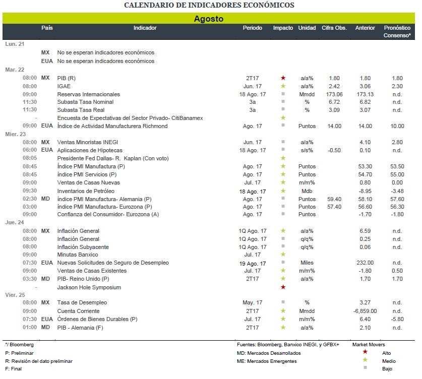Viewport: 422px width, 379px height.
Task: Click the yellow star for Presidente Fed Dallas Kaplan
Action: [x=283, y=158]
